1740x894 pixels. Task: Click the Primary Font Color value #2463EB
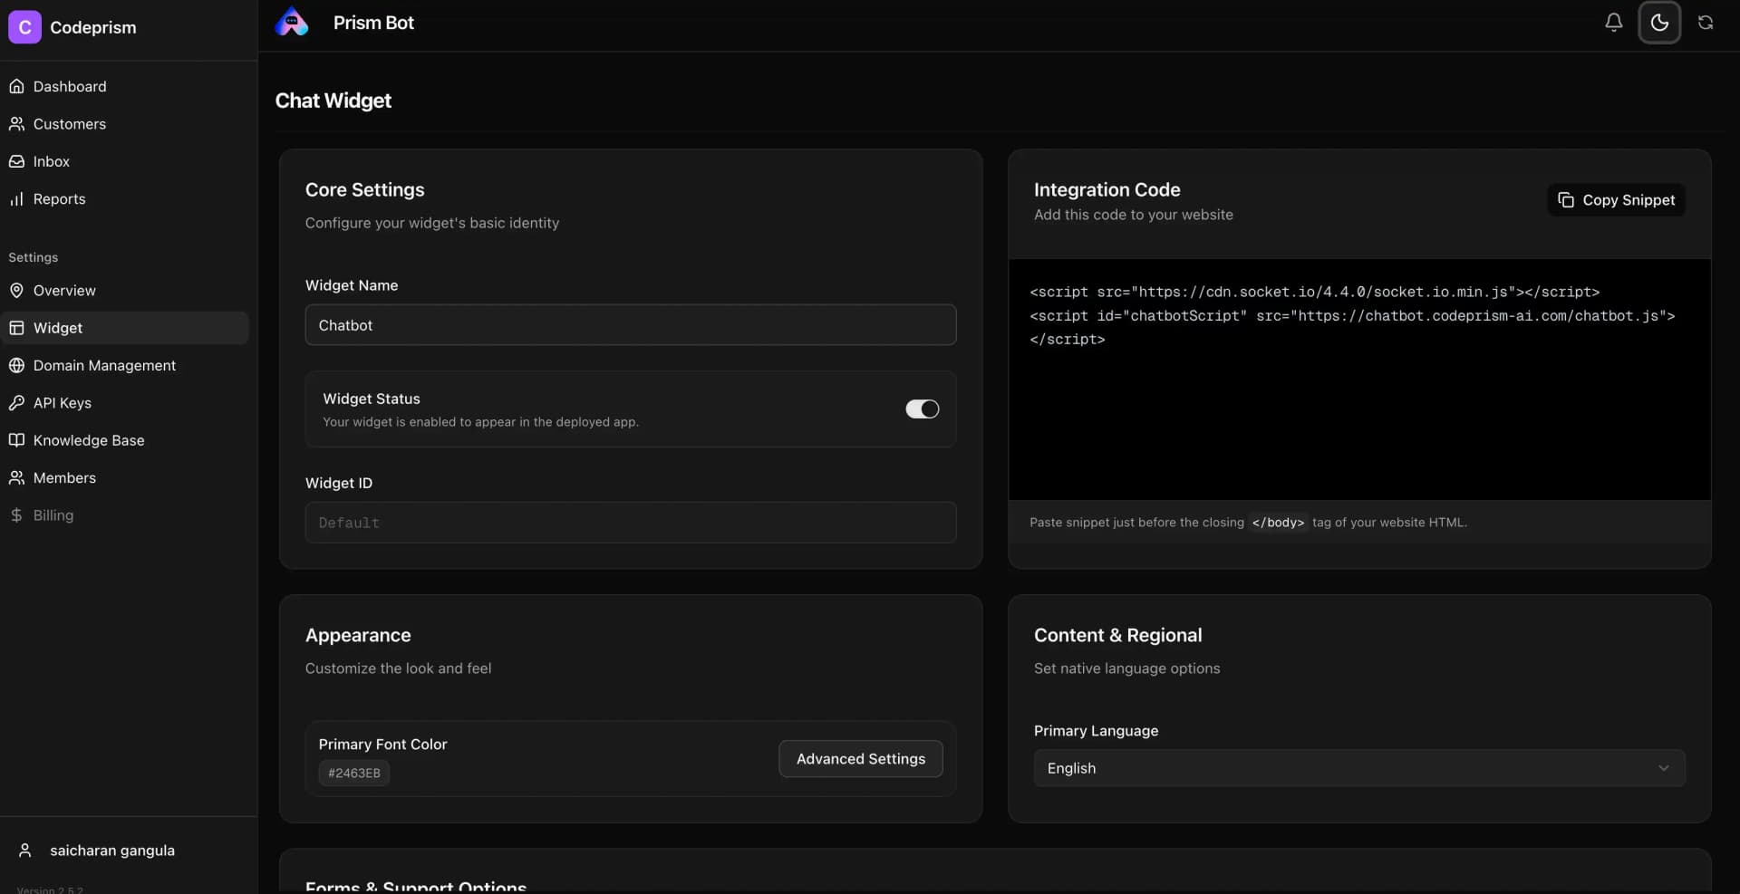pyautogui.click(x=353, y=774)
